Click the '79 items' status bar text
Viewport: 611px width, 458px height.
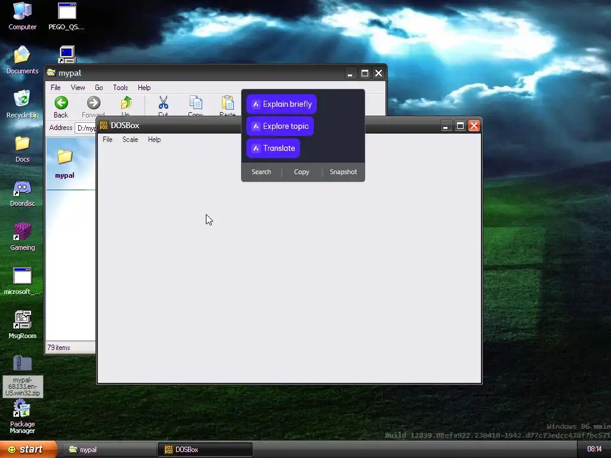pos(59,348)
